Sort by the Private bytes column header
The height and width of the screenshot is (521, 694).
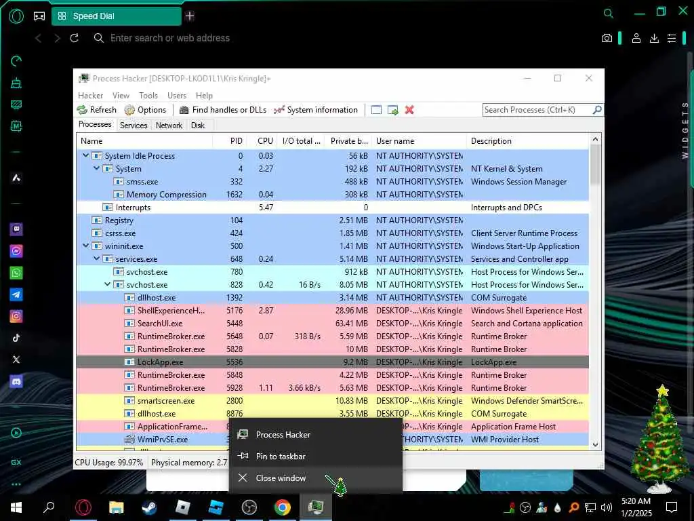(348, 141)
